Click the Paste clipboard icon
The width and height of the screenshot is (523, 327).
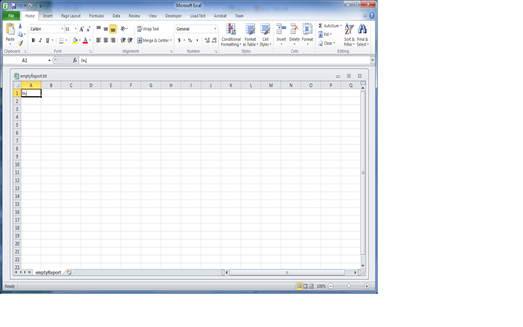pyautogui.click(x=10, y=29)
